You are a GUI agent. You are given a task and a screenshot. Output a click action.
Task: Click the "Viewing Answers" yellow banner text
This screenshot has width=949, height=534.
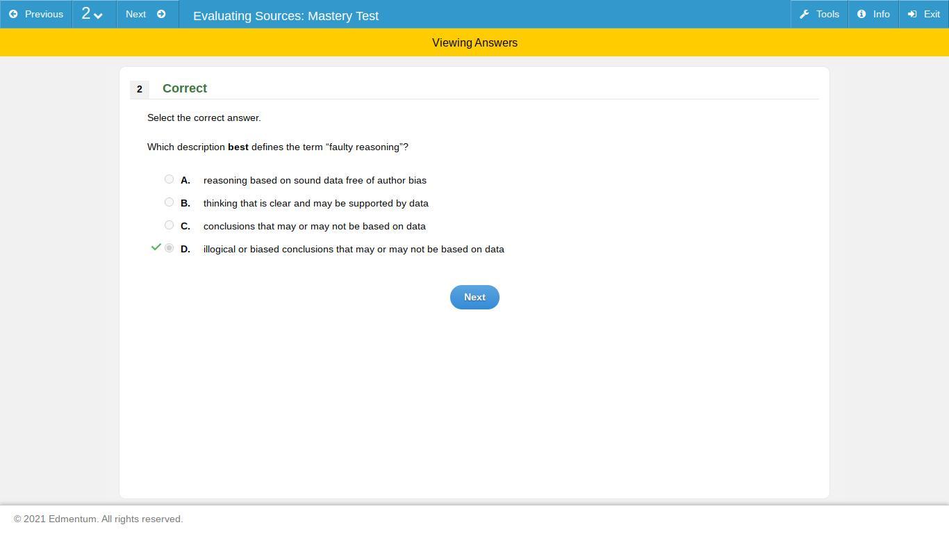tap(474, 42)
